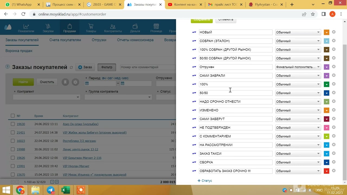Open type dropdown for СБОРКА status
Viewport: 347px width, 195px height.
coord(298,162)
